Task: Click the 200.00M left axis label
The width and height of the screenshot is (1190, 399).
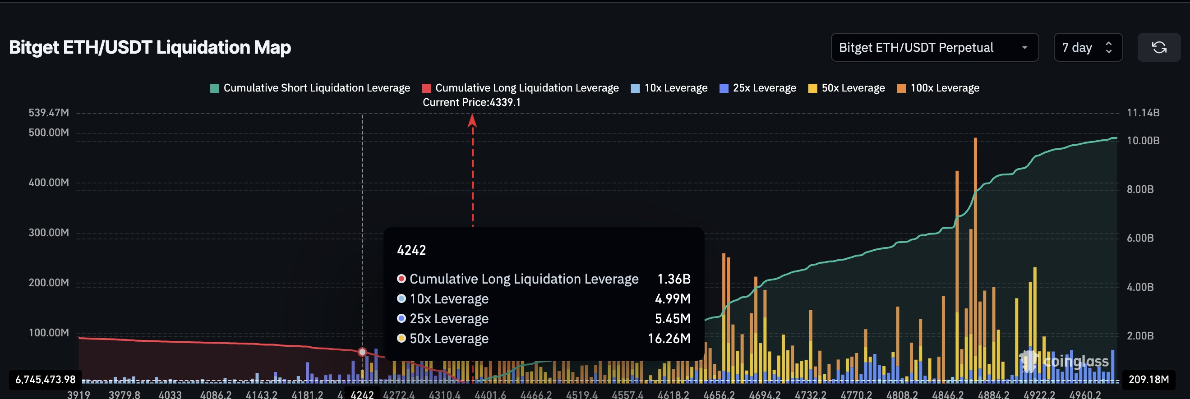Action: coord(49,282)
